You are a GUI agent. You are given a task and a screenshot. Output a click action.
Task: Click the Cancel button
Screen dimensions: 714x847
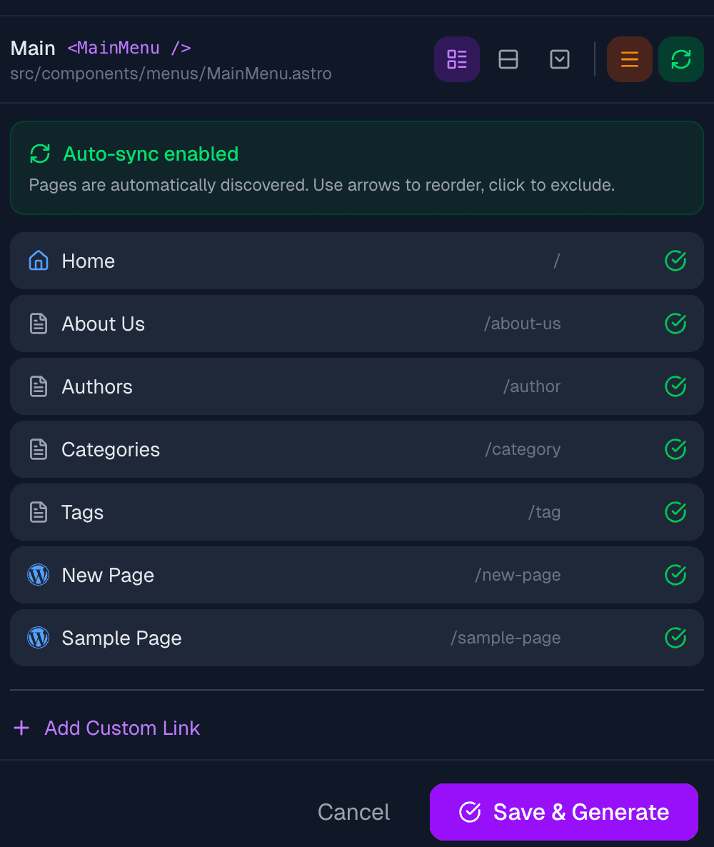click(x=353, y=812)
